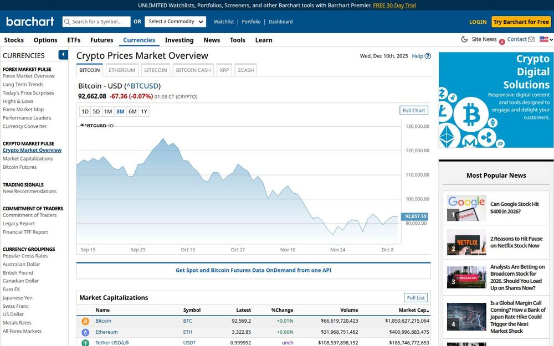This screenshot has width=554, height=346.
Task: Select the 1M chart range
Action: (x=108, y=112)
